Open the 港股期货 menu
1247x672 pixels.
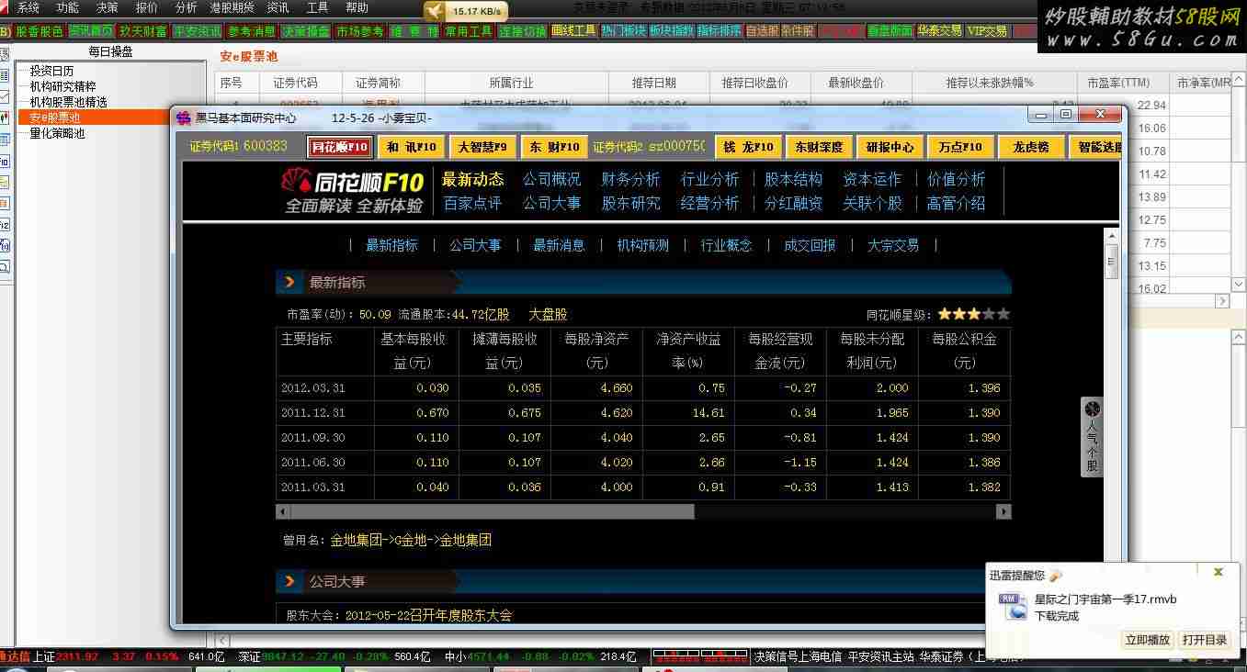[232, 7]
